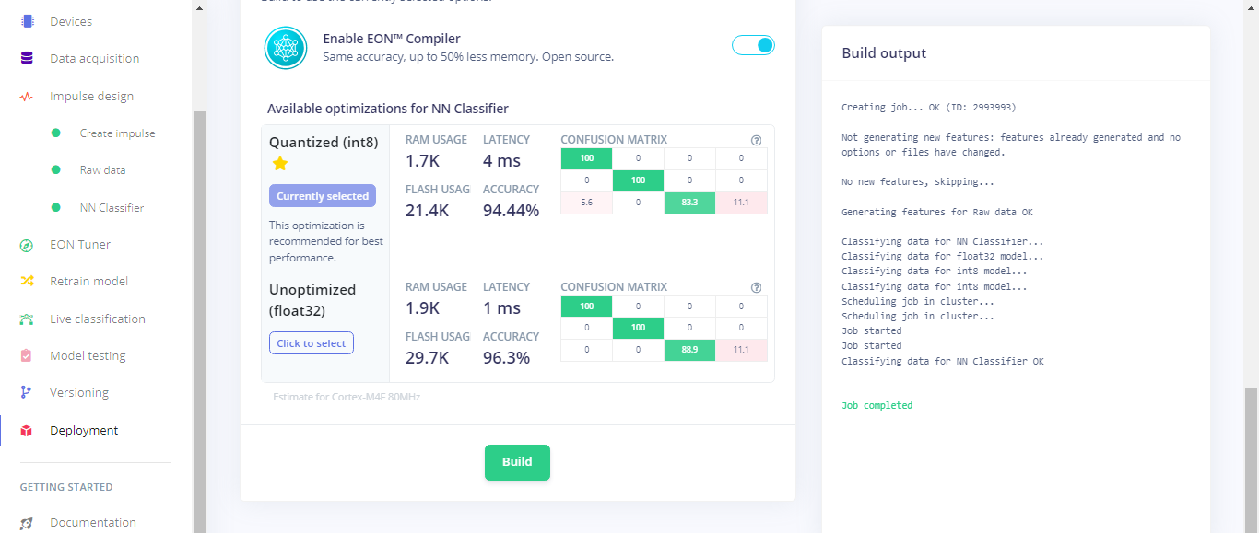Click the Impulse design pulse icon

(x=27, y=96)
